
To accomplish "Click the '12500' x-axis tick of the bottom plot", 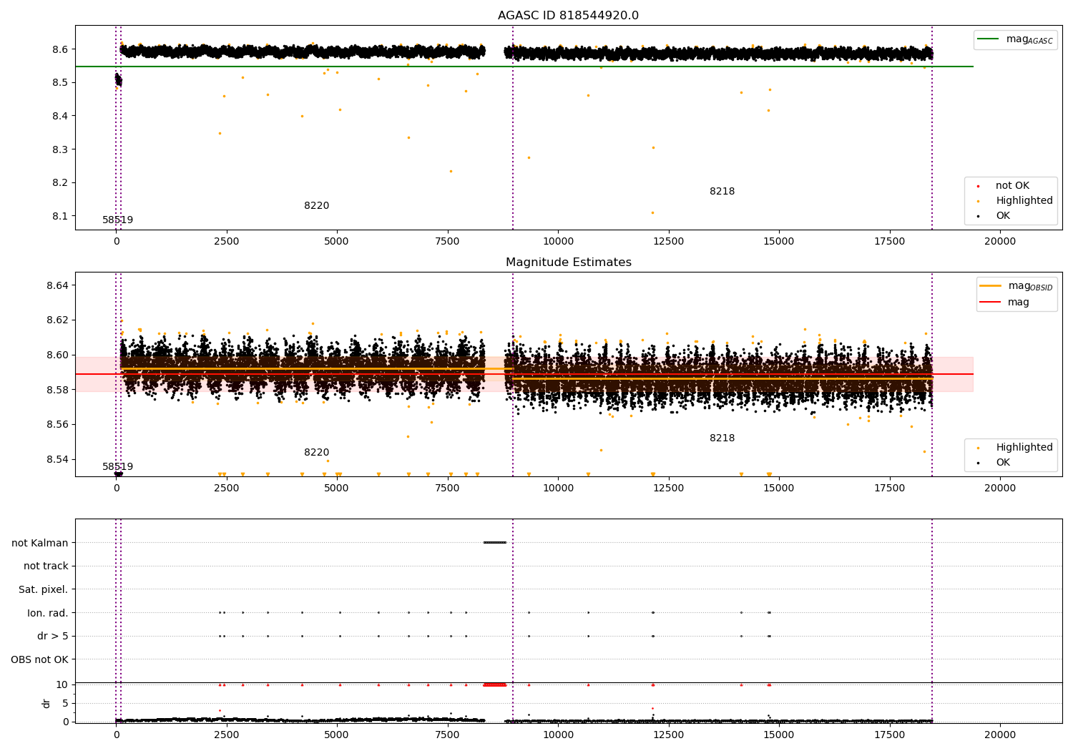I will coord(668,735).
